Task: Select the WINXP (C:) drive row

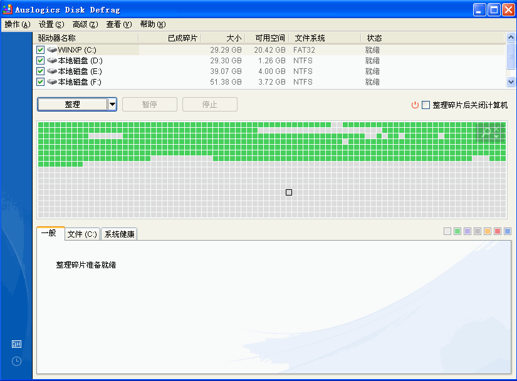Action: (x=269, y=50)
